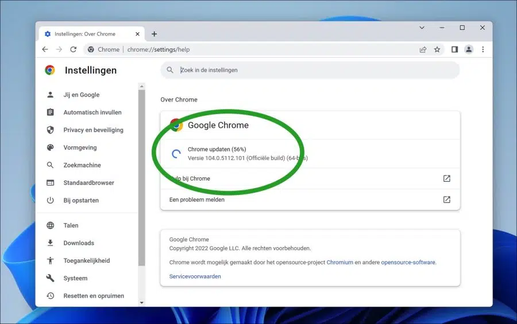Click the download arrow icon beside Downloads

click(x=50, y=243)
